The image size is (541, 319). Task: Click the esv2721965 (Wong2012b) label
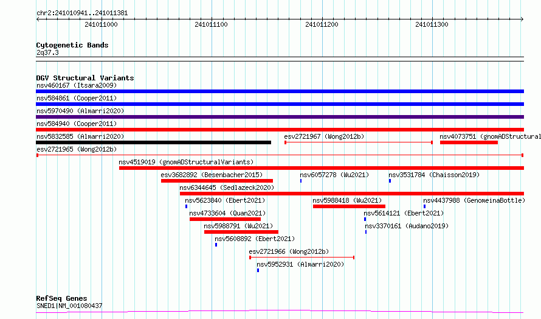[77, 149]
